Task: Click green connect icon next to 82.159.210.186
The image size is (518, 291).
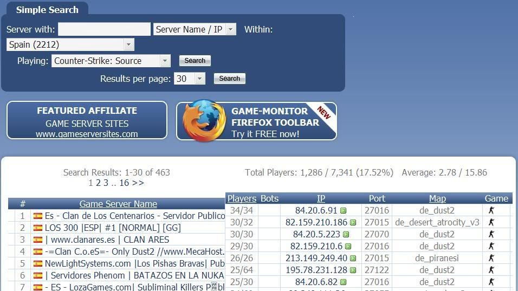Action: (353, 223)
